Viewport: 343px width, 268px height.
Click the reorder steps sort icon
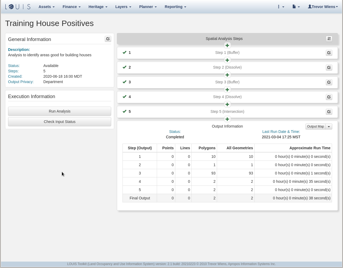(x=329, y=39)
